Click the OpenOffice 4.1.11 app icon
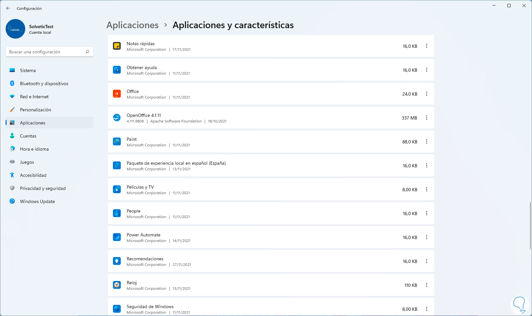Image resolution: width=532 pixels, height=316 pixels. click(117, 118)
